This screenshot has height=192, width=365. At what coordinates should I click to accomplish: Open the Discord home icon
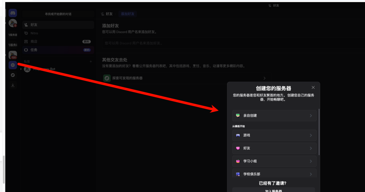point(13,13)
